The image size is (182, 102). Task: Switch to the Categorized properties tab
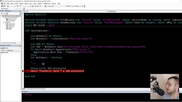point(10,50)
